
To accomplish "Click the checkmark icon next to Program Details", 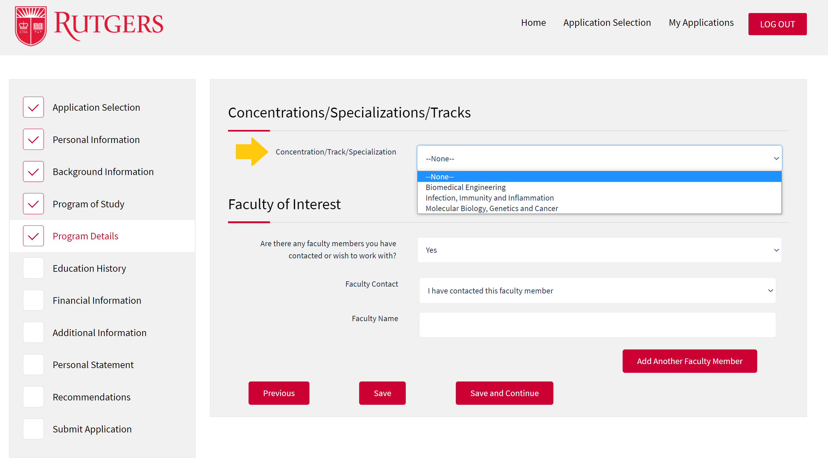I will coord(33,236).
